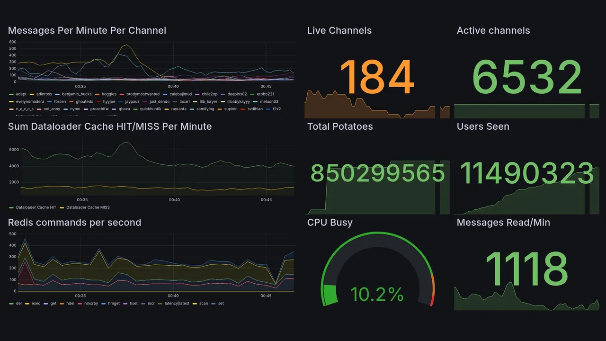
Task: Open the svdihlan series color swatch
Action: (x=243, y=109)
